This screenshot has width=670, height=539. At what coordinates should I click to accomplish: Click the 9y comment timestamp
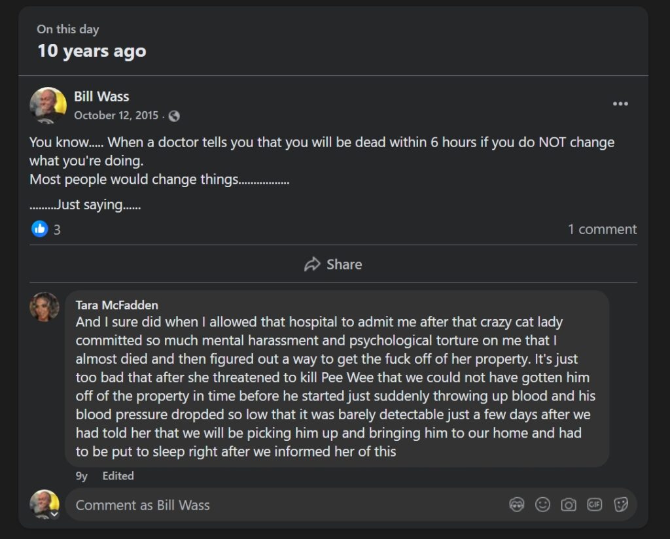pyautogui.click(x=82, y=476)
